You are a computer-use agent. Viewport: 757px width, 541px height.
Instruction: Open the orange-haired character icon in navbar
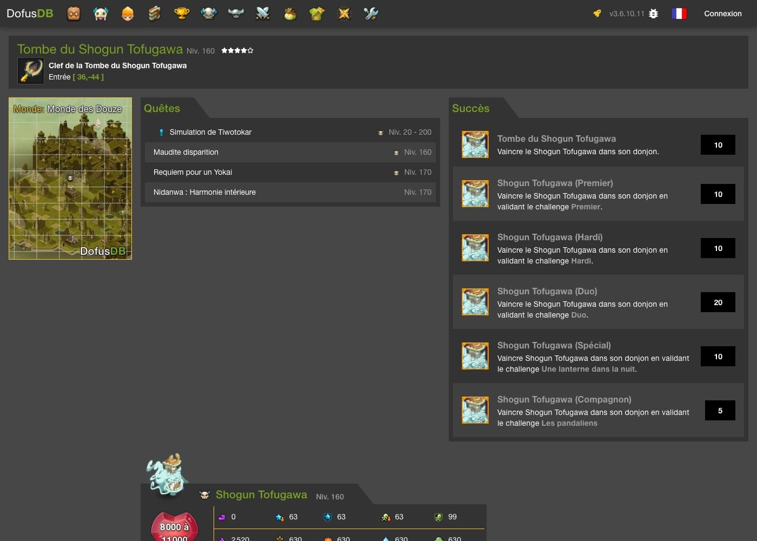pos(128,14)
